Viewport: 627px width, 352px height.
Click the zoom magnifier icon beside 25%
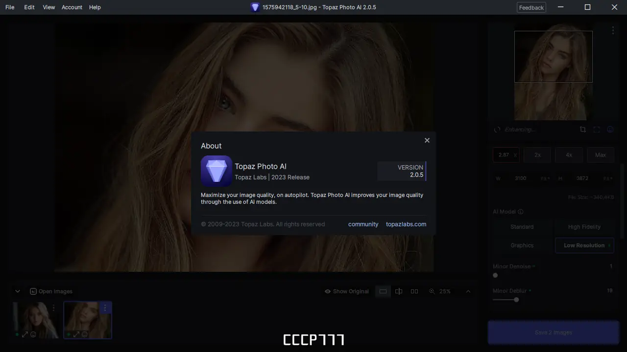[x=432, y=291]
